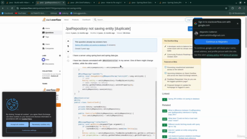Open the tab search dropdown arrow
The height and width of the screenshot is (139, 247).
(x=3, y=3)
